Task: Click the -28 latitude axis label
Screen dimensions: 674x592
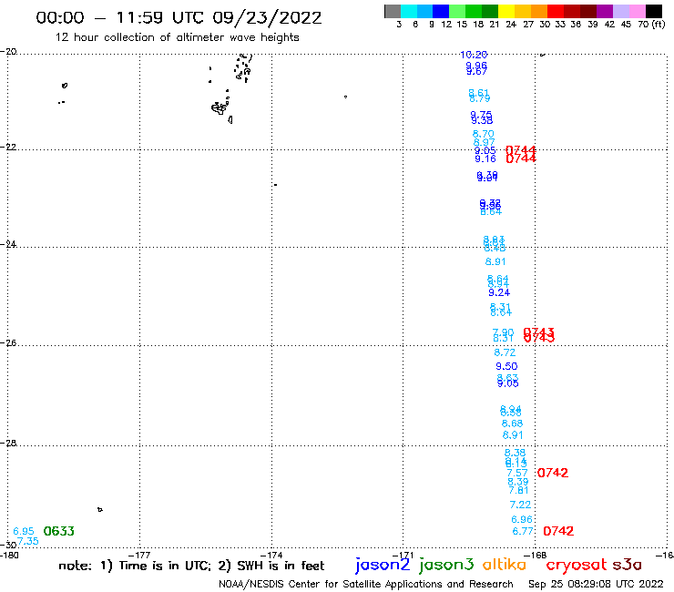Action: [8, 443]
